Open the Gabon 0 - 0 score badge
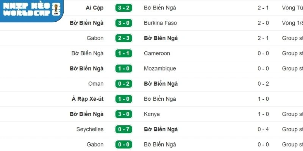The width and height of the screenshot is (303, 151). 123,144
